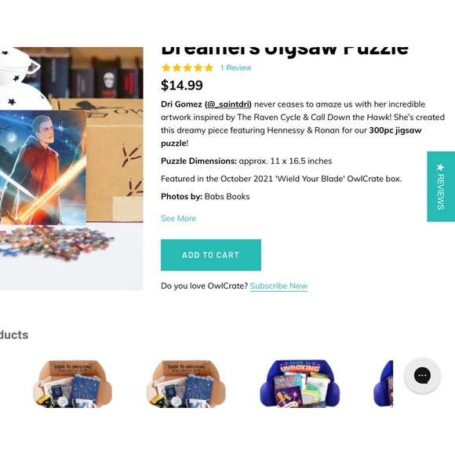Screen dimensions: 455x455
Task: Click the Dreamer's Jigsaw Puzzle title
Action: (285, 51)
